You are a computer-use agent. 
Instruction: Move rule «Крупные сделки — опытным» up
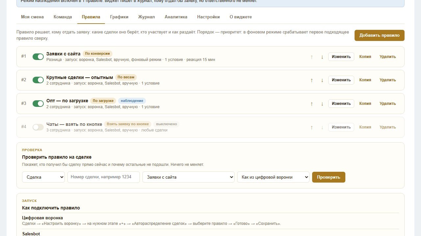click(311, 80)
